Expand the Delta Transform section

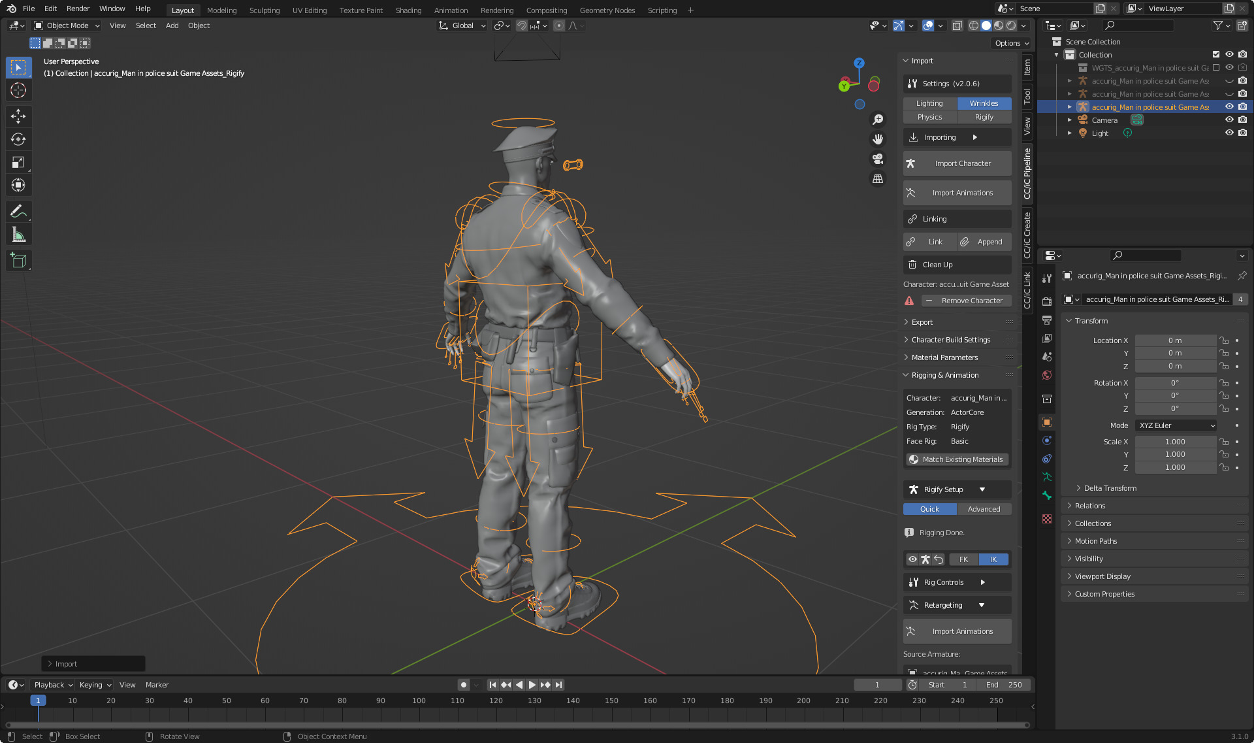tap(1110, 488)
